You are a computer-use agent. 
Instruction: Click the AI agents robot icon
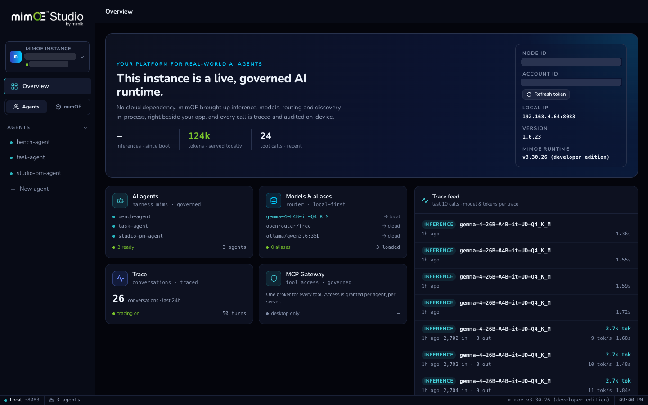120,201
